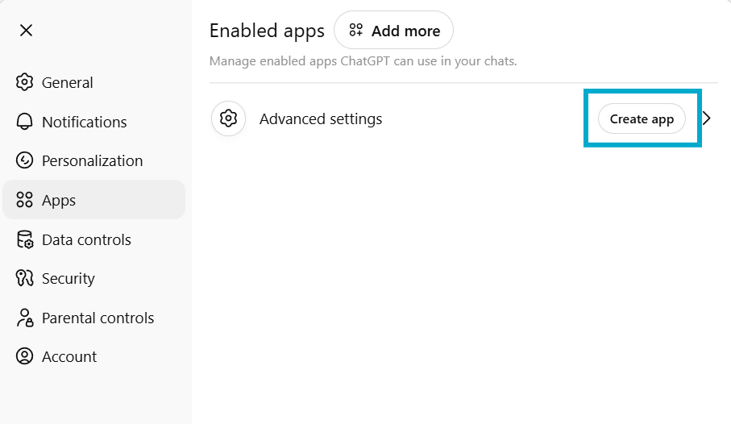Go to the Account label in sidebar
The image size is (731, 424).
[69, 356]
